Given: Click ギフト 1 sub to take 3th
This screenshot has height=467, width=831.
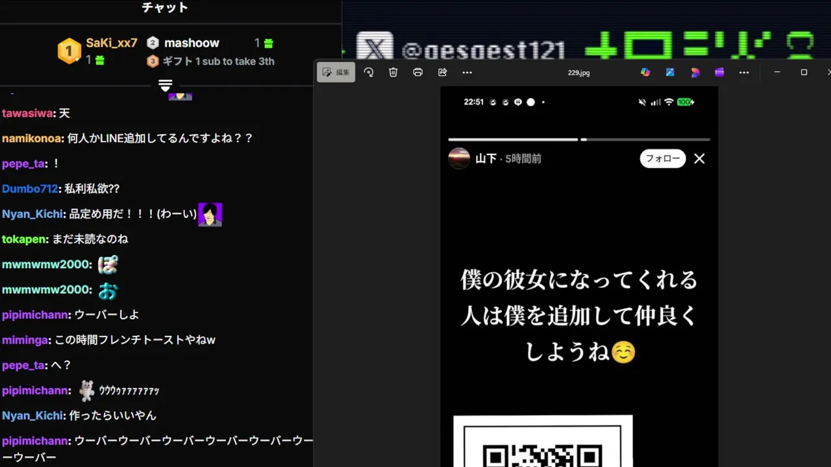Looking at the screenshot, I should click(x=218, y=61).
